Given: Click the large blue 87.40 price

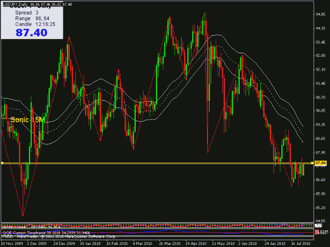Looking at the screenshot, I should (x=31, y=33).
